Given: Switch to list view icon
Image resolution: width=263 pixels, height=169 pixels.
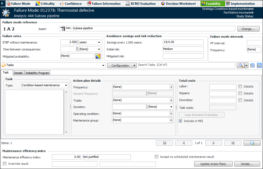Looking at the screenshot, I should click(x=253, y=66).
